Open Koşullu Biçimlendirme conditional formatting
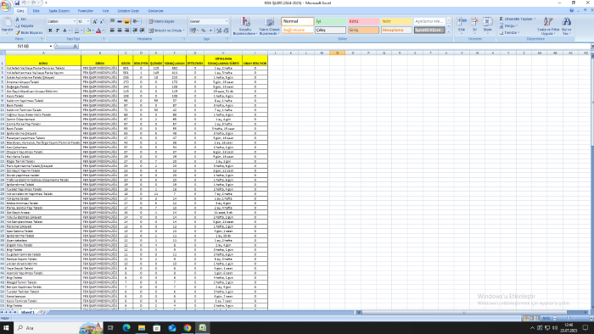This screenshot has height=334, width=594. tap(245, 25)
